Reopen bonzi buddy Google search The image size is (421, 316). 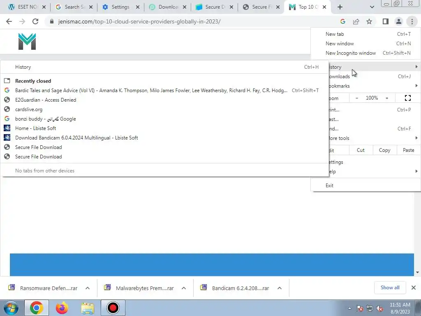(164, 119)
